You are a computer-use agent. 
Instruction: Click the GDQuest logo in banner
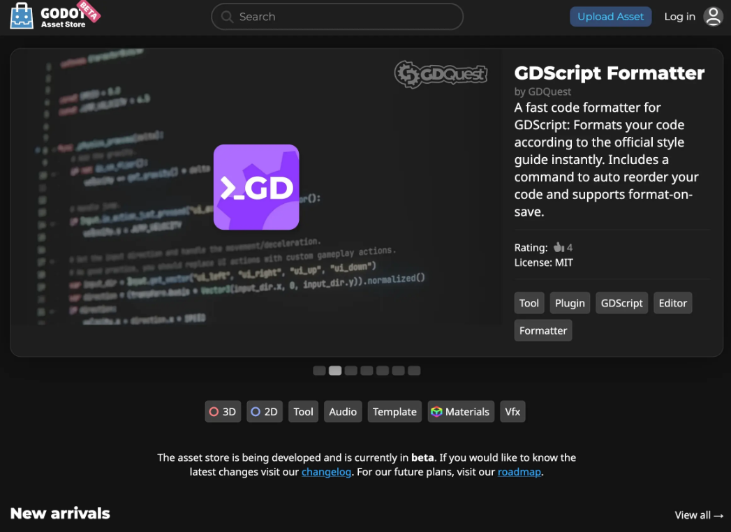441,74
